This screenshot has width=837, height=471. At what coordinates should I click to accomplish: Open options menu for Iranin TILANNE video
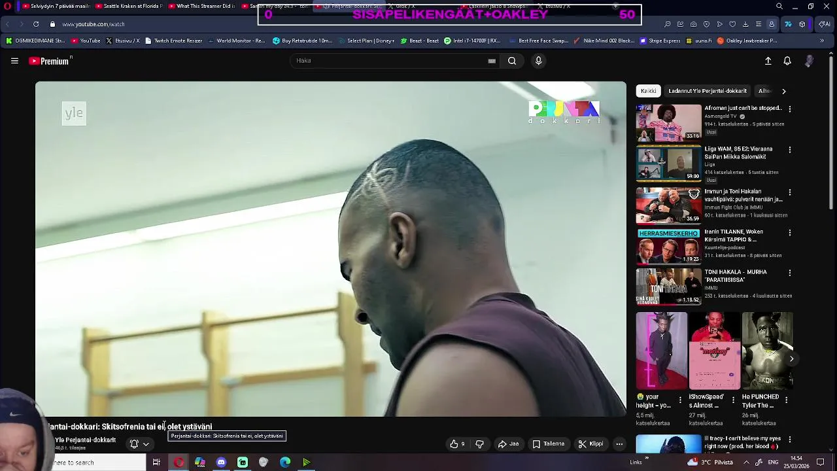[x=789, y=232]
